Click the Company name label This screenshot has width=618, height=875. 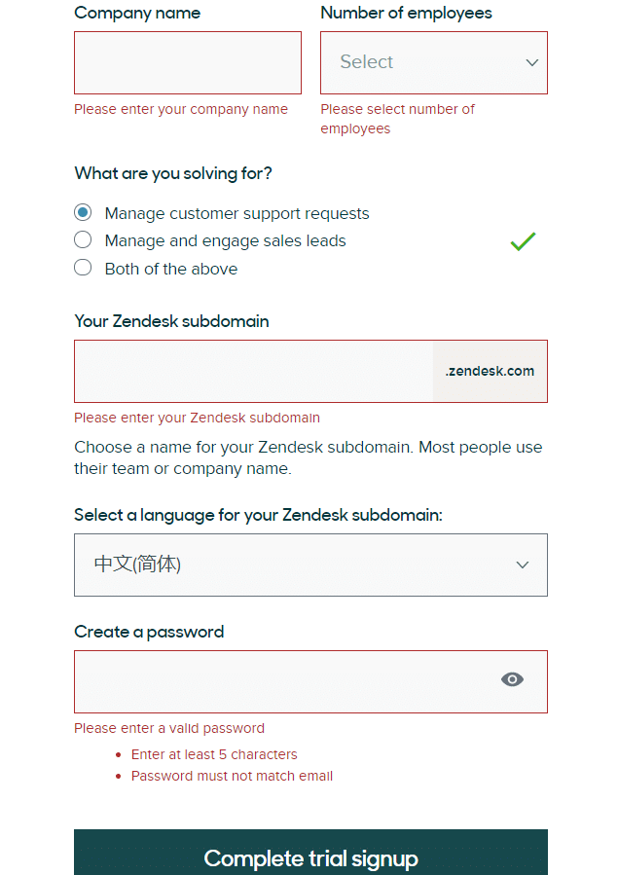[x=137, y=13]
